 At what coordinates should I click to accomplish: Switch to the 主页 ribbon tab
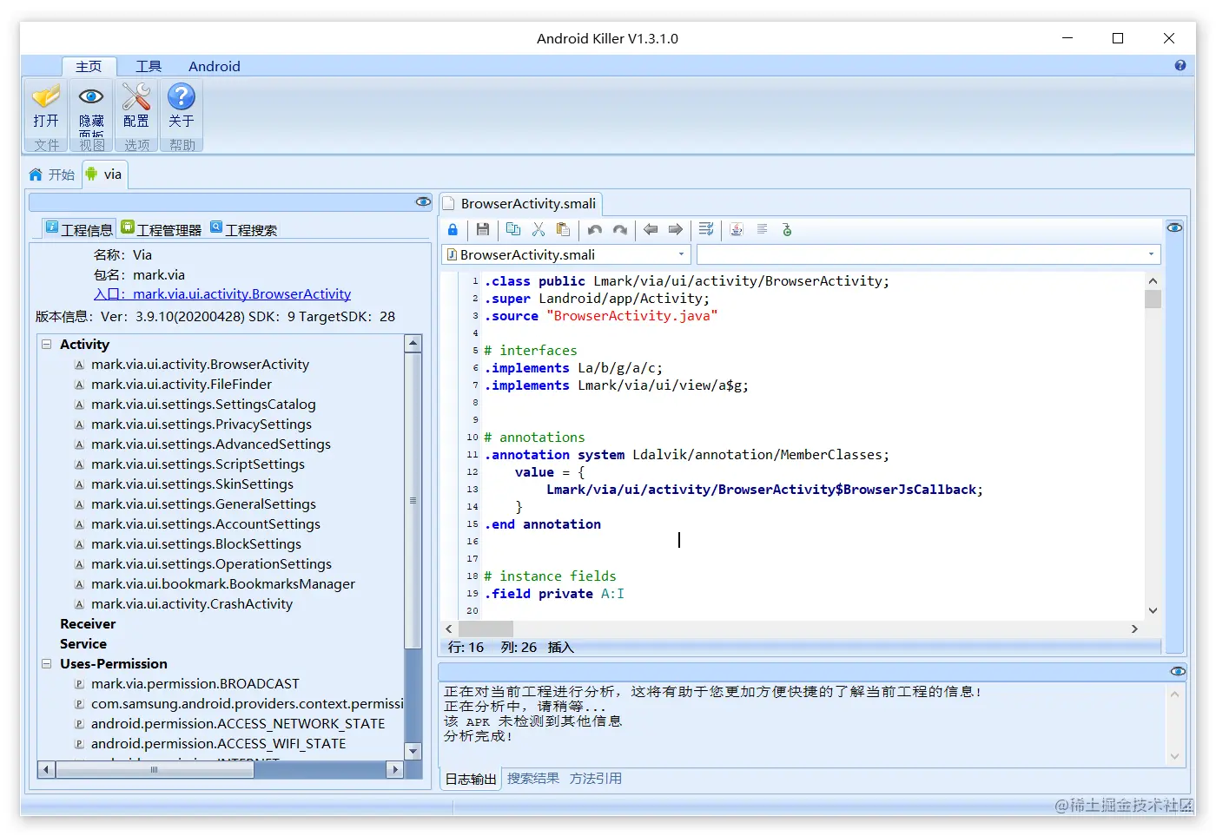pos(89,66)
